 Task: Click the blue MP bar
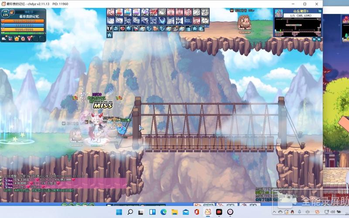[x=23, y=25]
